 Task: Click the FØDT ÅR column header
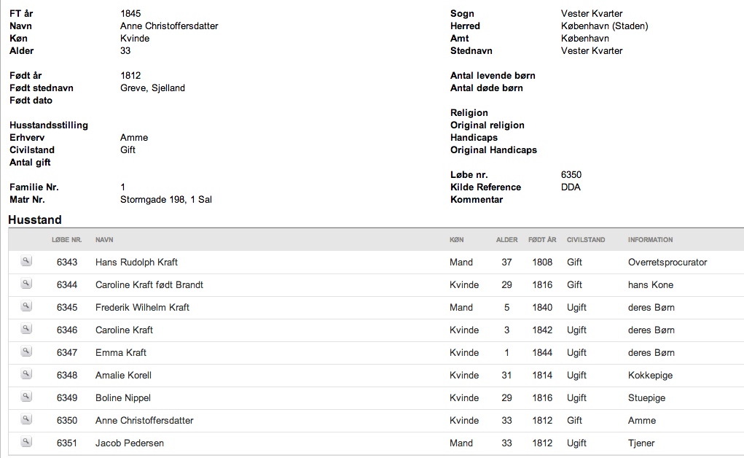[x=542, y=240]
